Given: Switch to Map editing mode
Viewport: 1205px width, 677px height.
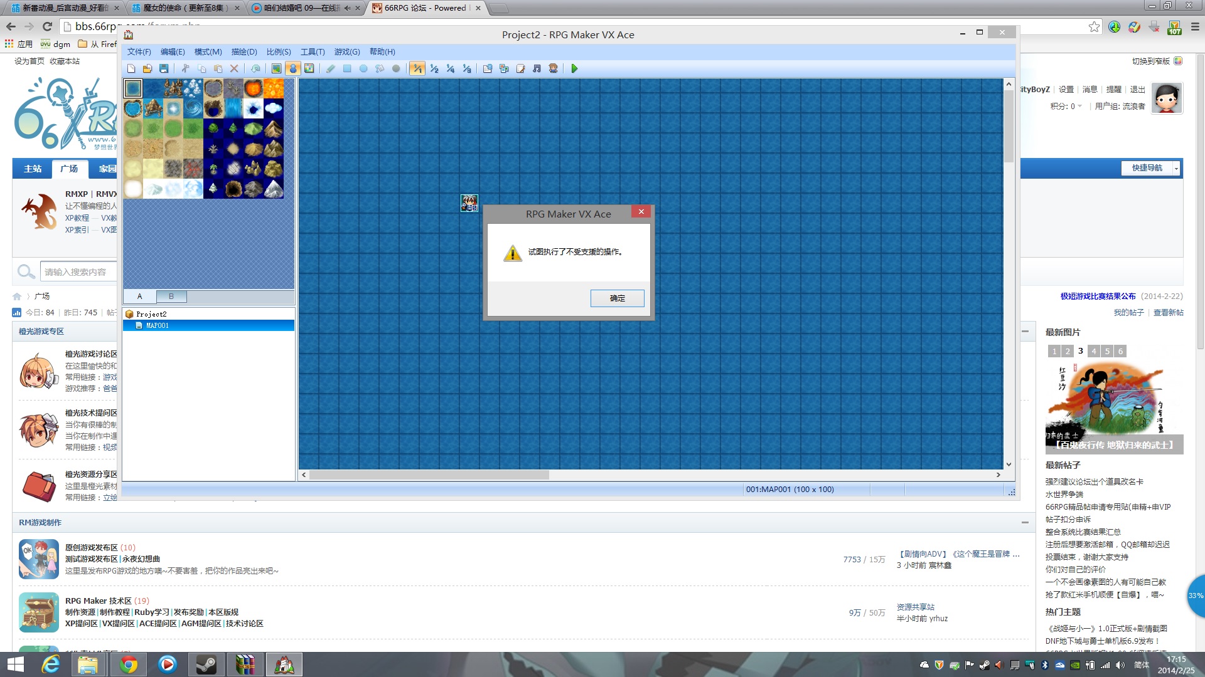Looking at the screenshot, I should coord(277,69).
